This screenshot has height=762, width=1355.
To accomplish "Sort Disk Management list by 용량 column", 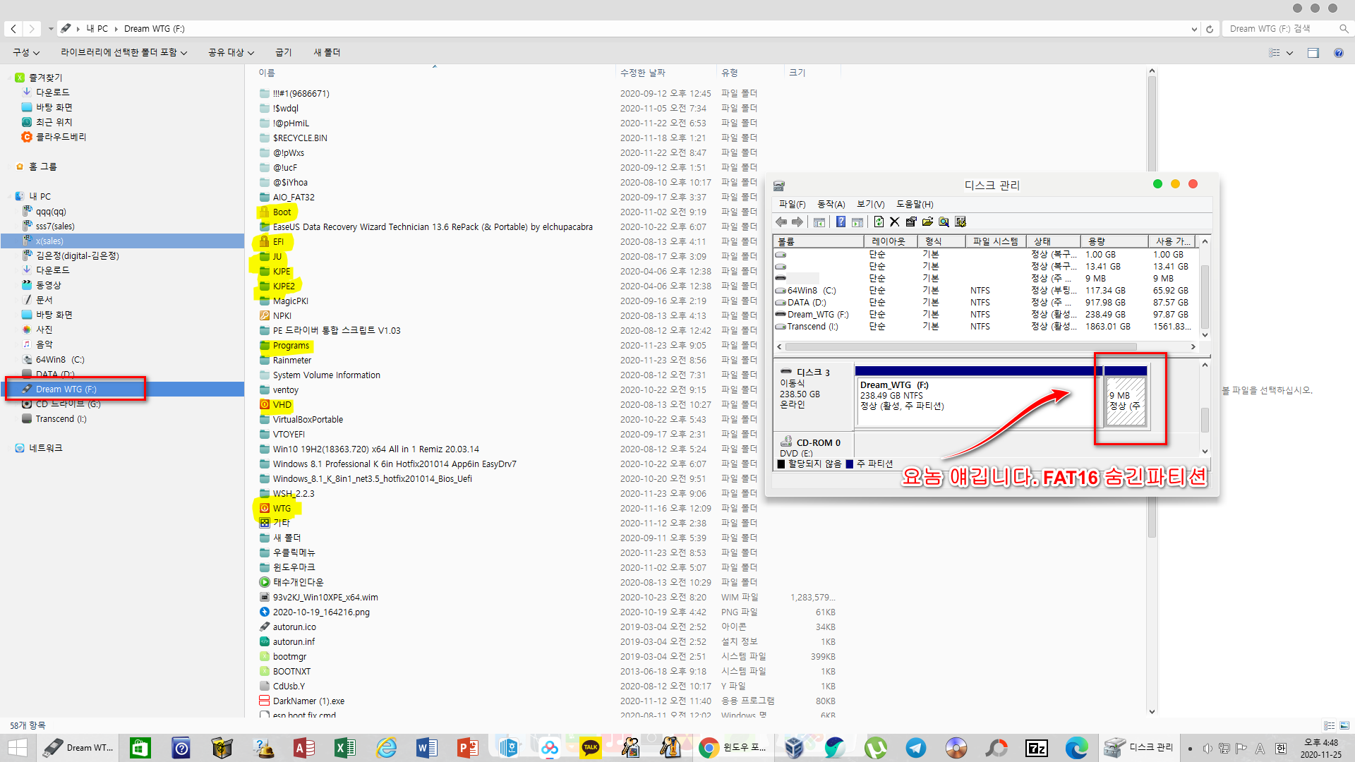I will click(x=1113, y=241).
